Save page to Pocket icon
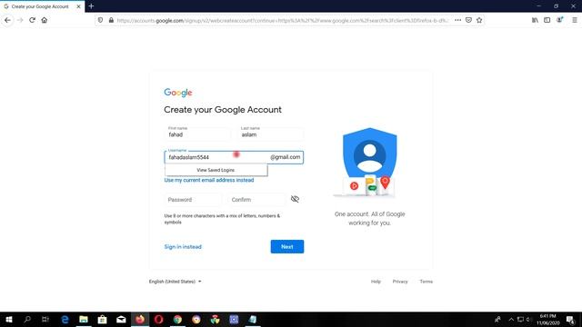This screenshot has width=582, height=327. (x=468, y=20)
